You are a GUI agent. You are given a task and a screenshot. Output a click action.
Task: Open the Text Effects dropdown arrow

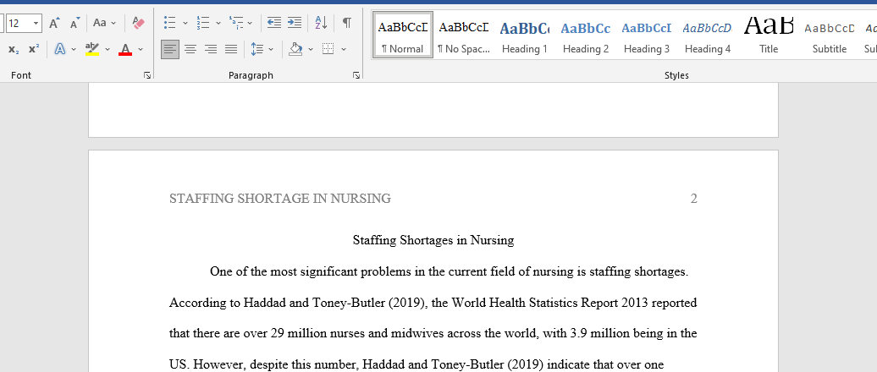click(74, 49)
